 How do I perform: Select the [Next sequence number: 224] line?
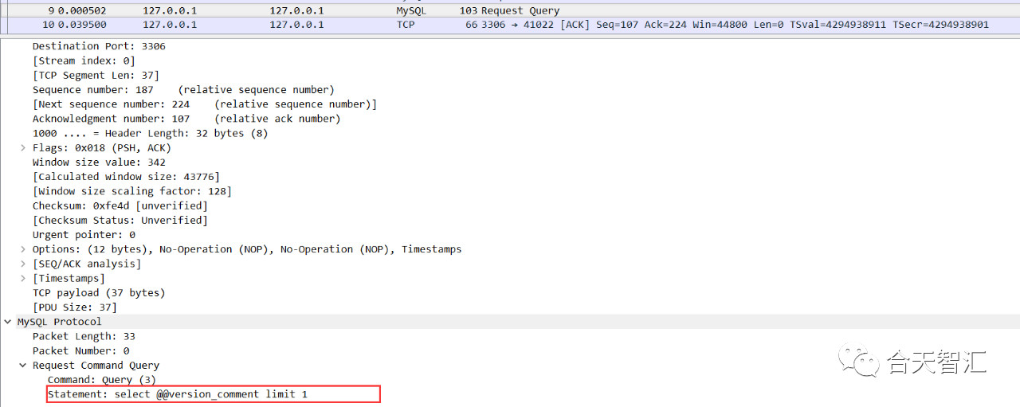point(205,104)
